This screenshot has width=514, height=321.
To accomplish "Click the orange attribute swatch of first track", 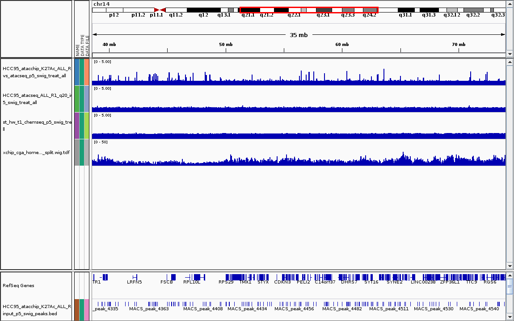I will click(x=87, y=72).
